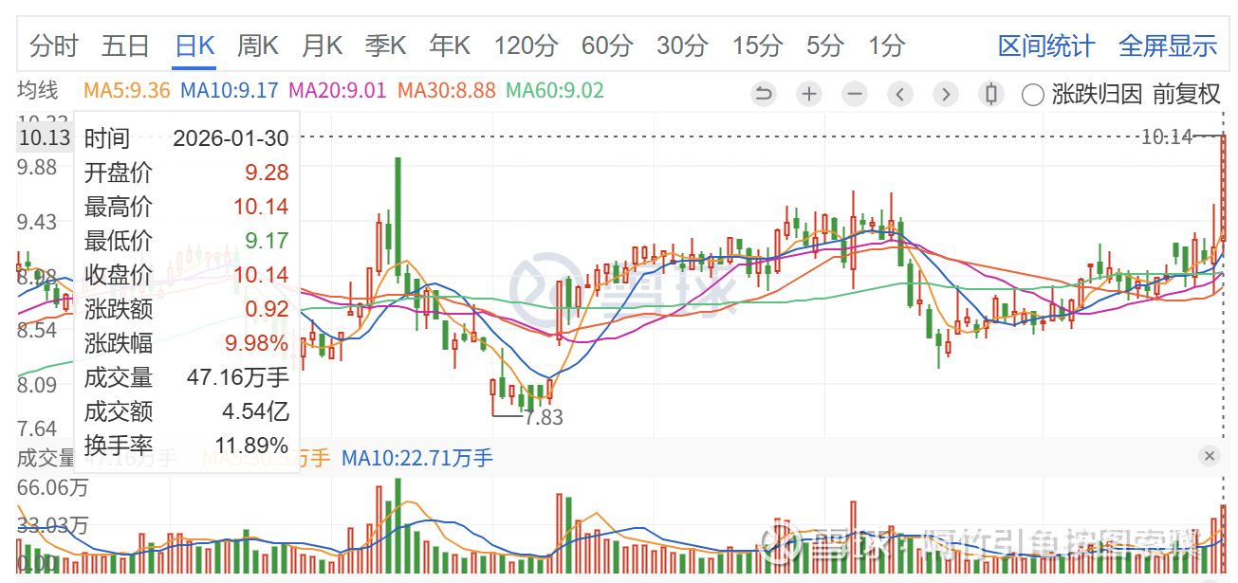Switch to the 分时 tab
The width and height of the screenshot is (1238, 583).
[x=54, y=46]
